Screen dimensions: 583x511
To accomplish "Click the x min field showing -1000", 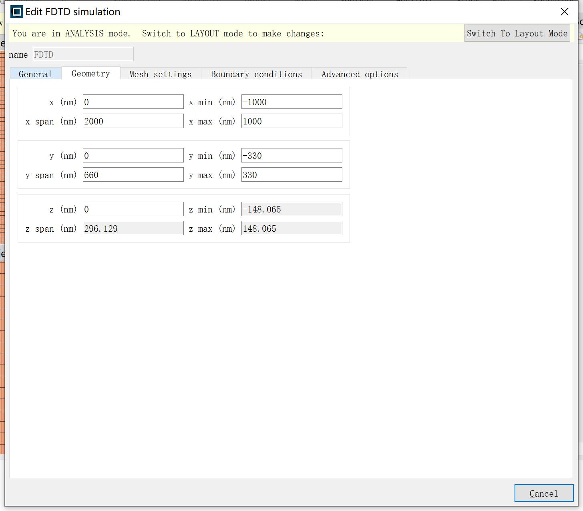I will (x=291, y=101).
